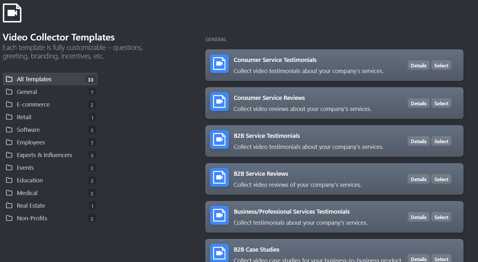Click video icon of B2B Service Reviews
Image resolution: width=478 pixels, height=262 pixels.
tap(219, 177)
